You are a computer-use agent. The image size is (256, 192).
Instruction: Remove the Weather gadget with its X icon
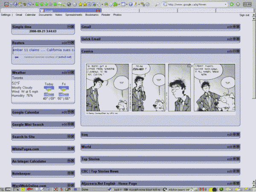pos(73,73)
